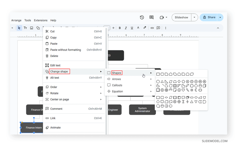
Task: Choose Cut from context menu
Action: point(74,31)
